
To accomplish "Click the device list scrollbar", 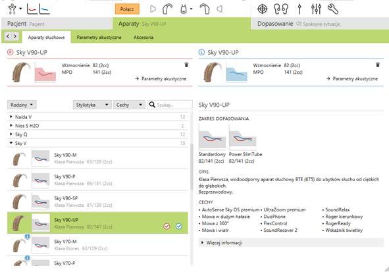I will coord(192,167).
